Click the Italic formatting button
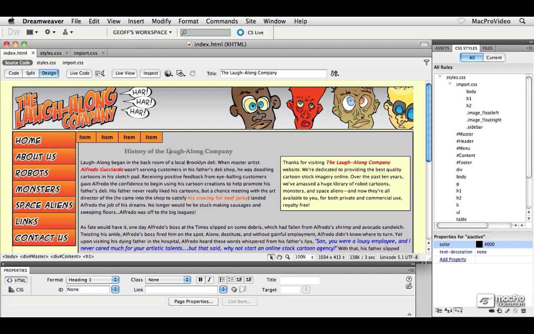Screen dimensions: 534x334 pyautogui.click(x=209, y=280)
